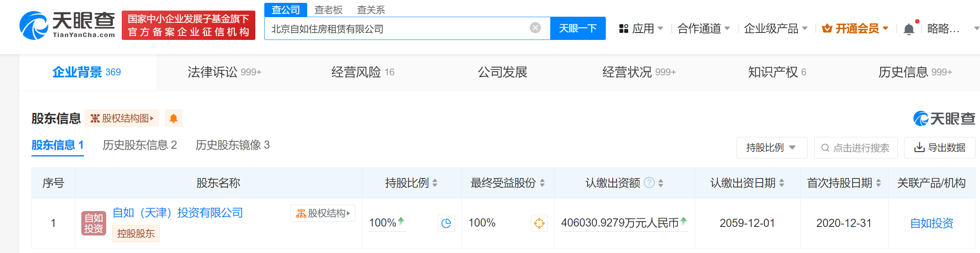Select the 企业背景 369 tab

[87, 72]
